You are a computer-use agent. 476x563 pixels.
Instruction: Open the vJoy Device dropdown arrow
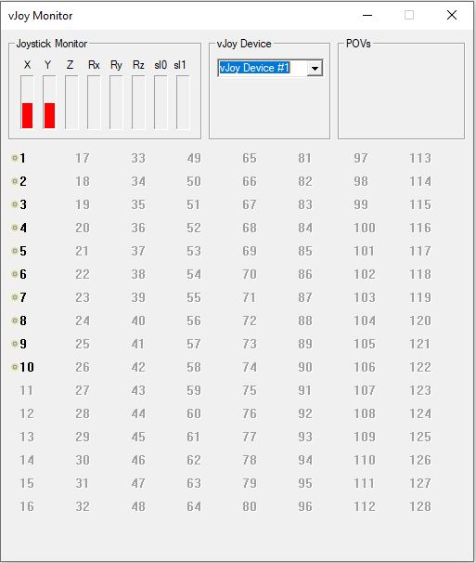(315, 68)
